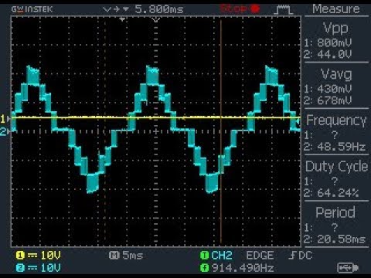The width and height of the screenshot is (371, 278).
Task: Click channel 1 ground level marker
Action: click(x=5, y=119)
